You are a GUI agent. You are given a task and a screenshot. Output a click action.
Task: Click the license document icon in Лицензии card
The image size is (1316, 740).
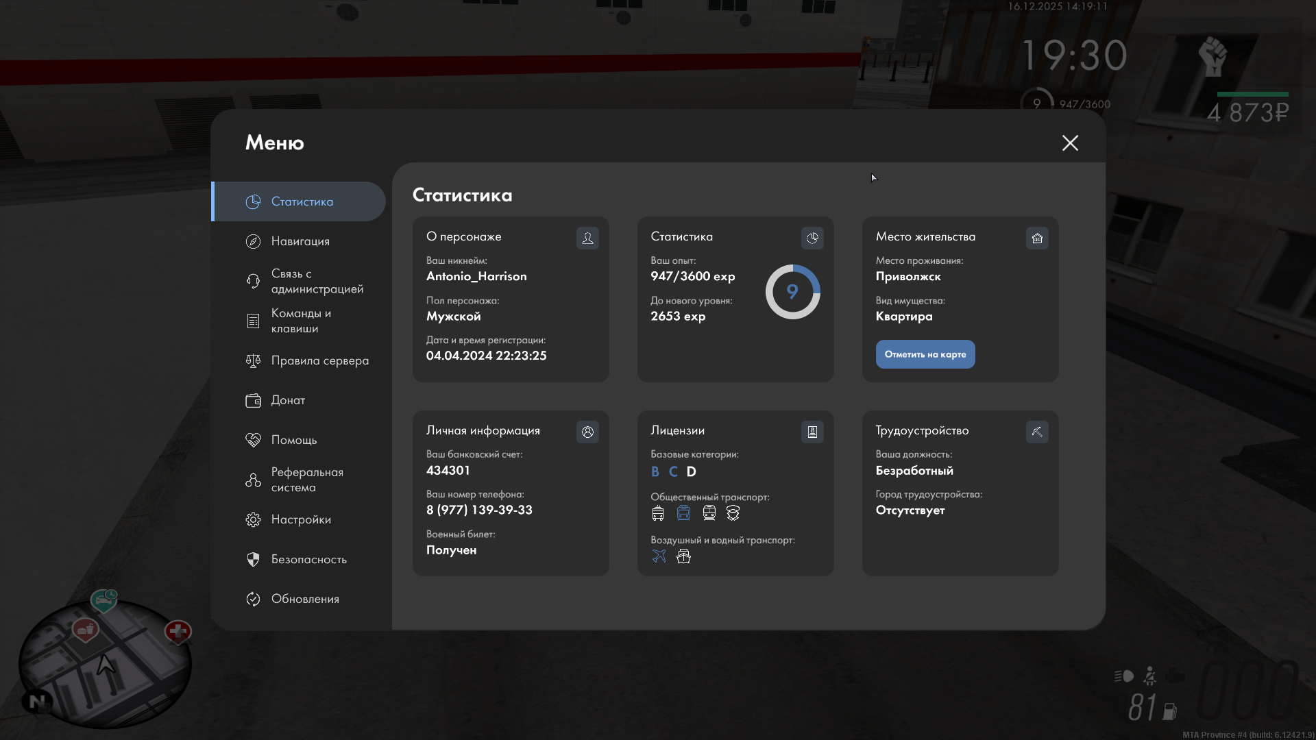click(x=812, y=432)
